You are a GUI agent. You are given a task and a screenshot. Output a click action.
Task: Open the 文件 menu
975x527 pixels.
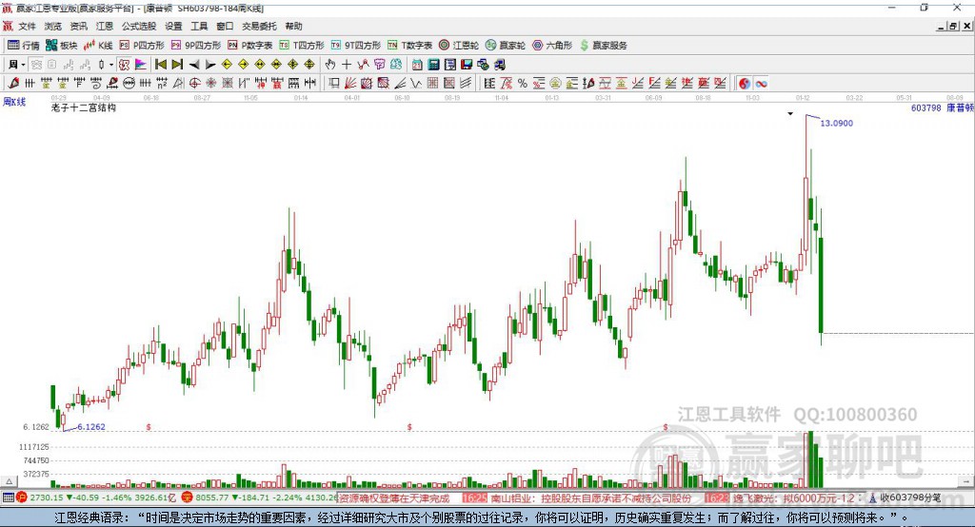pos(27,26)
